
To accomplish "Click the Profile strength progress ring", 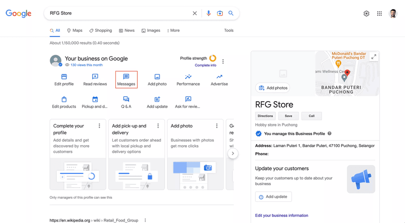I will pyautogui.click(x=213, y=58).
